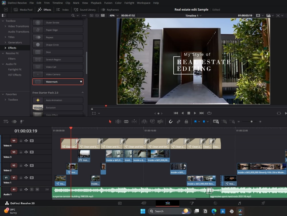The height and width of the screenshot is (216, 287).
Task: Open the Sound Library panel
Action: pos(85,10)
